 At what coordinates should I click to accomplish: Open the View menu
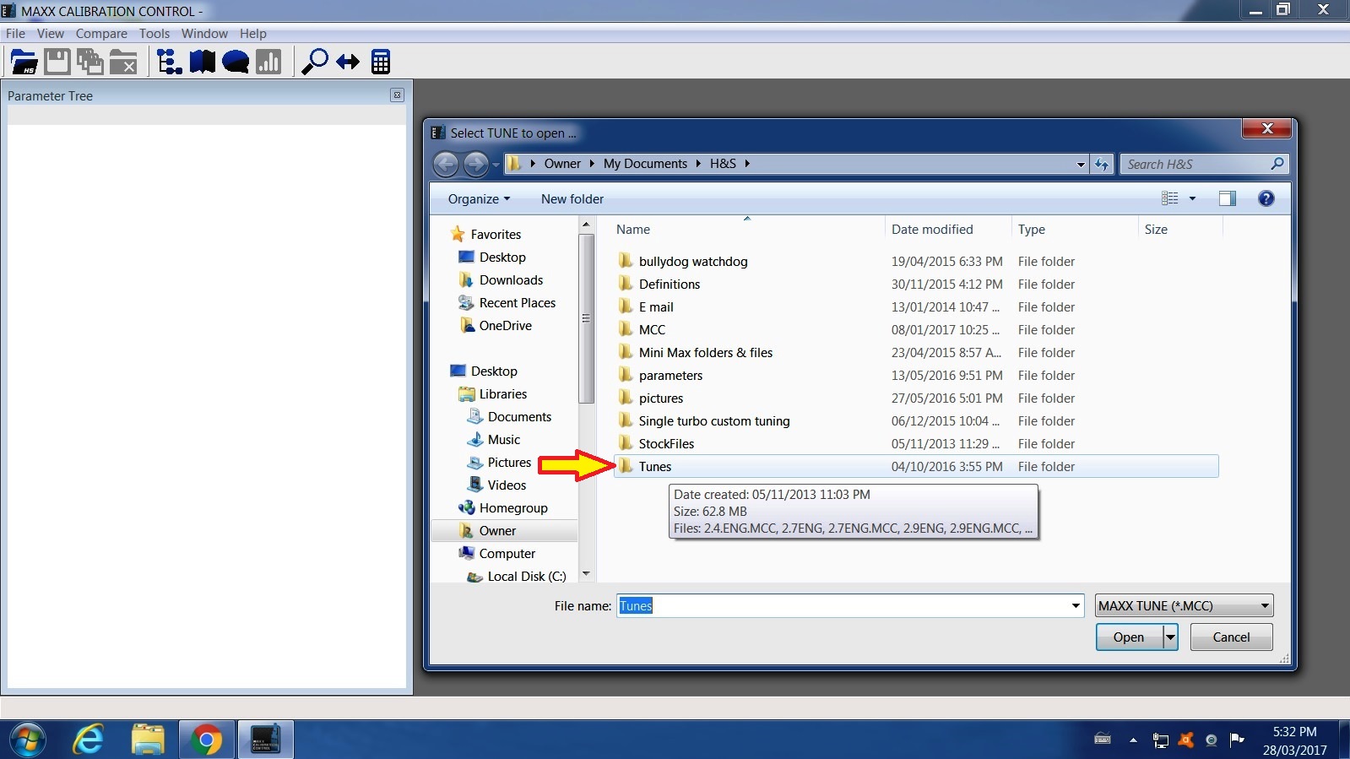51,34
